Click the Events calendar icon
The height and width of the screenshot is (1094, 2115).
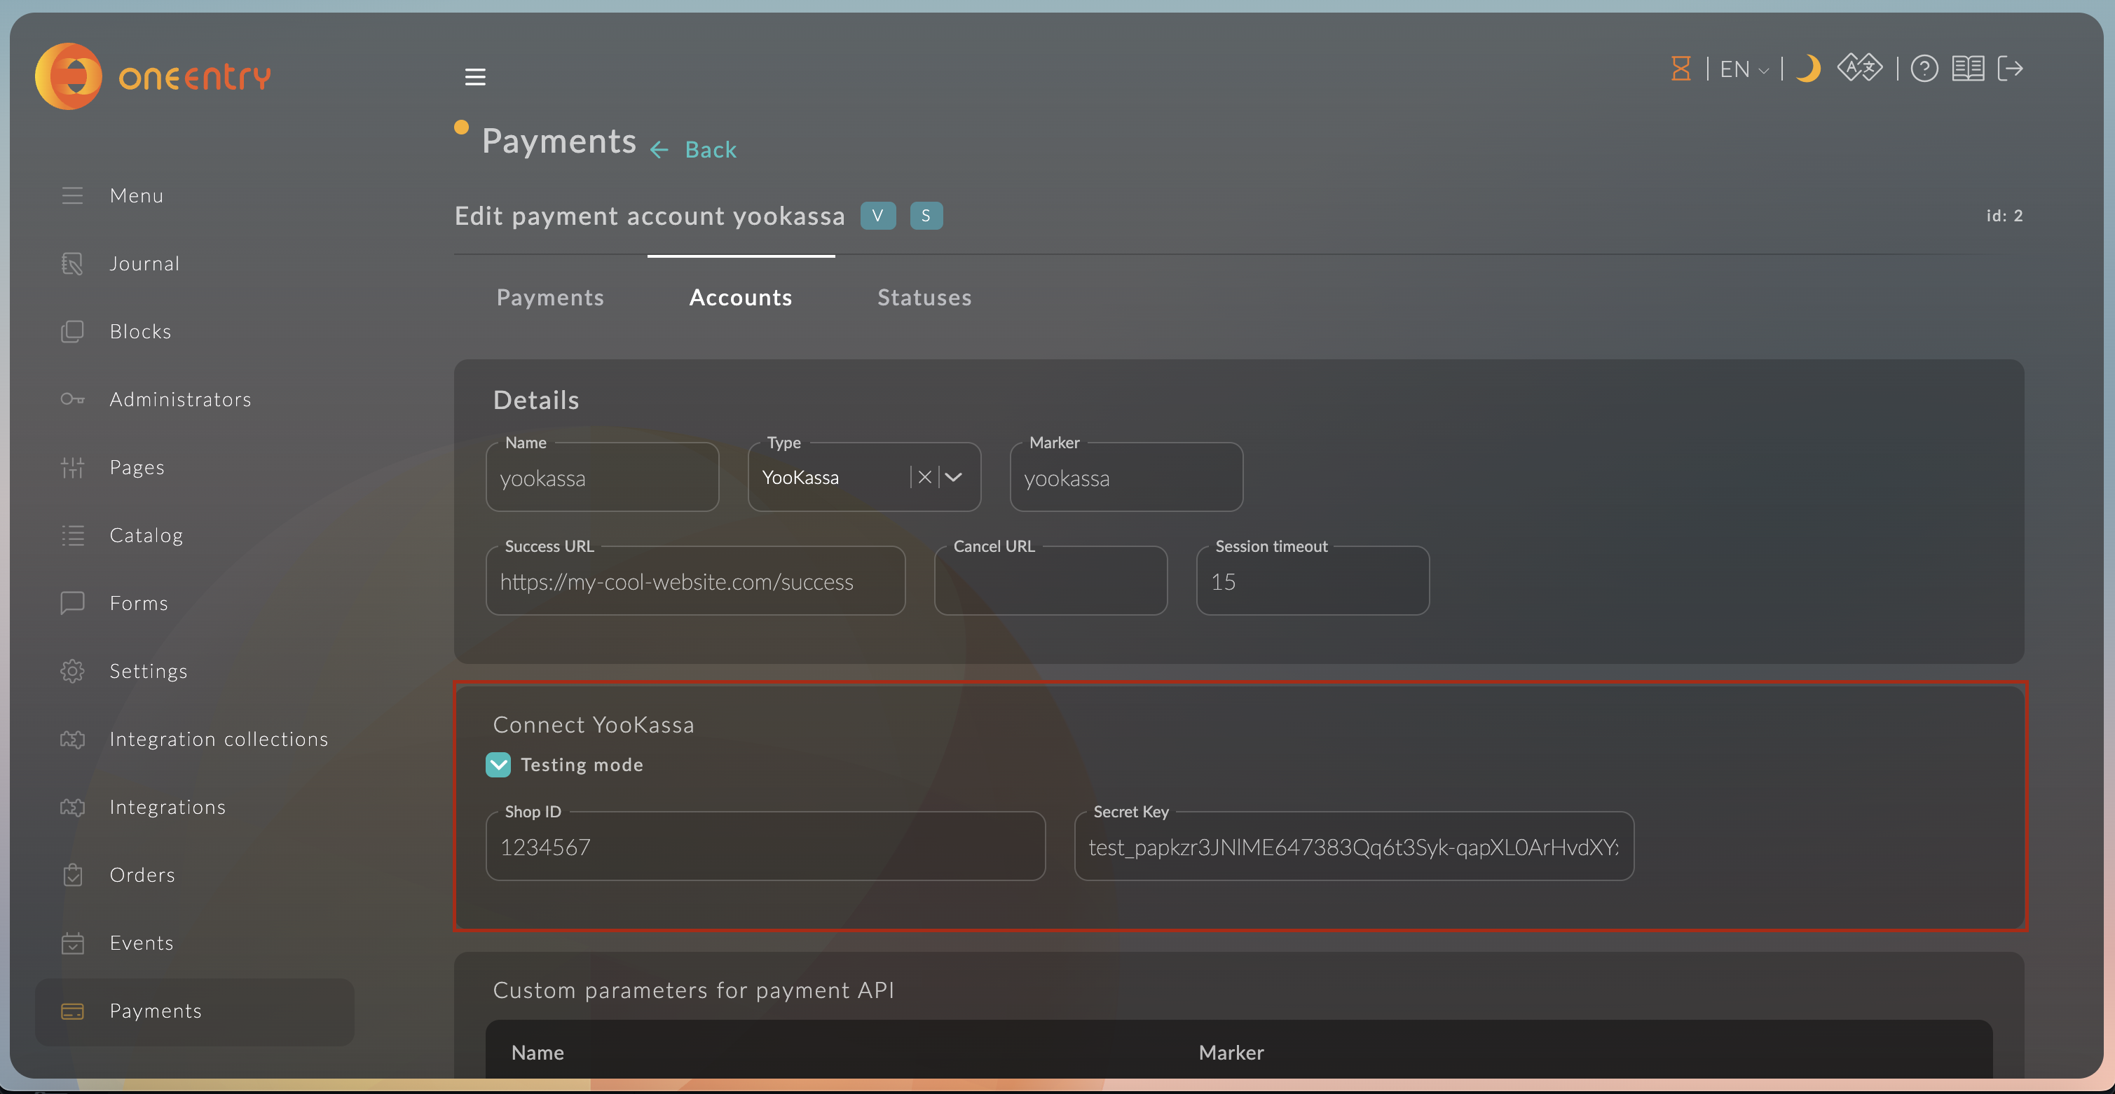(72, 943)
